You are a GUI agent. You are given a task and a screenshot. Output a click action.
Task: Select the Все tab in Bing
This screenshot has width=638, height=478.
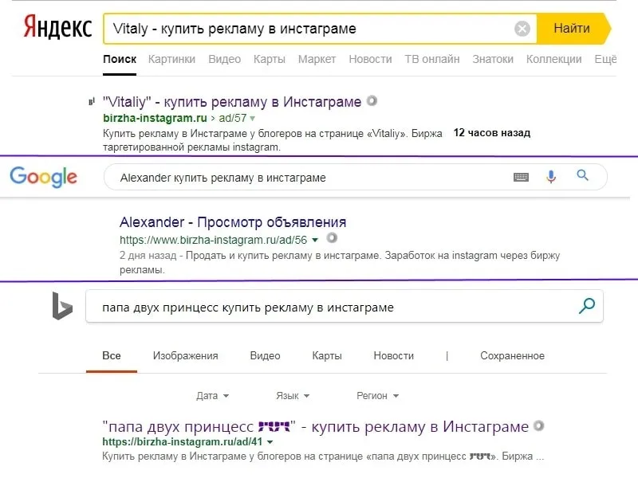(x=112, y=356)
